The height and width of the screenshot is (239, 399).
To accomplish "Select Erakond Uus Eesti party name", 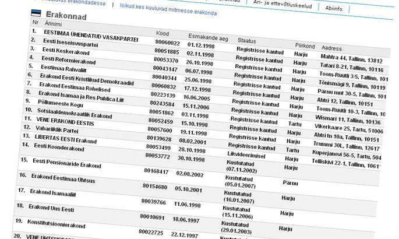I will tap(51, 208).
